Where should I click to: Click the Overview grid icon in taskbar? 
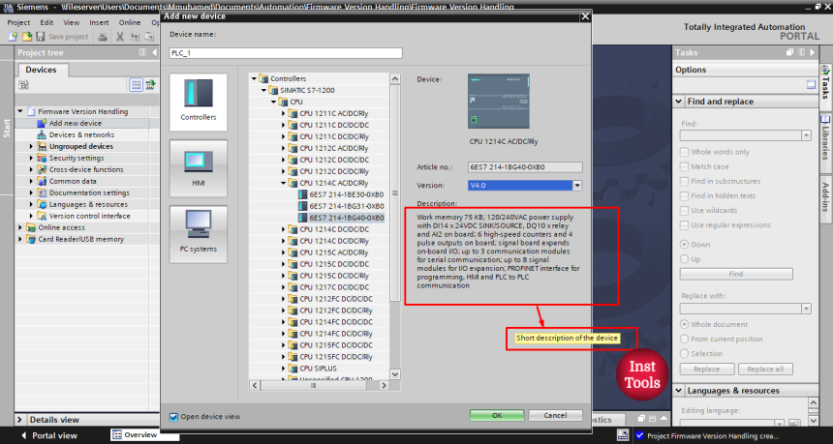[x=117, y=435]
